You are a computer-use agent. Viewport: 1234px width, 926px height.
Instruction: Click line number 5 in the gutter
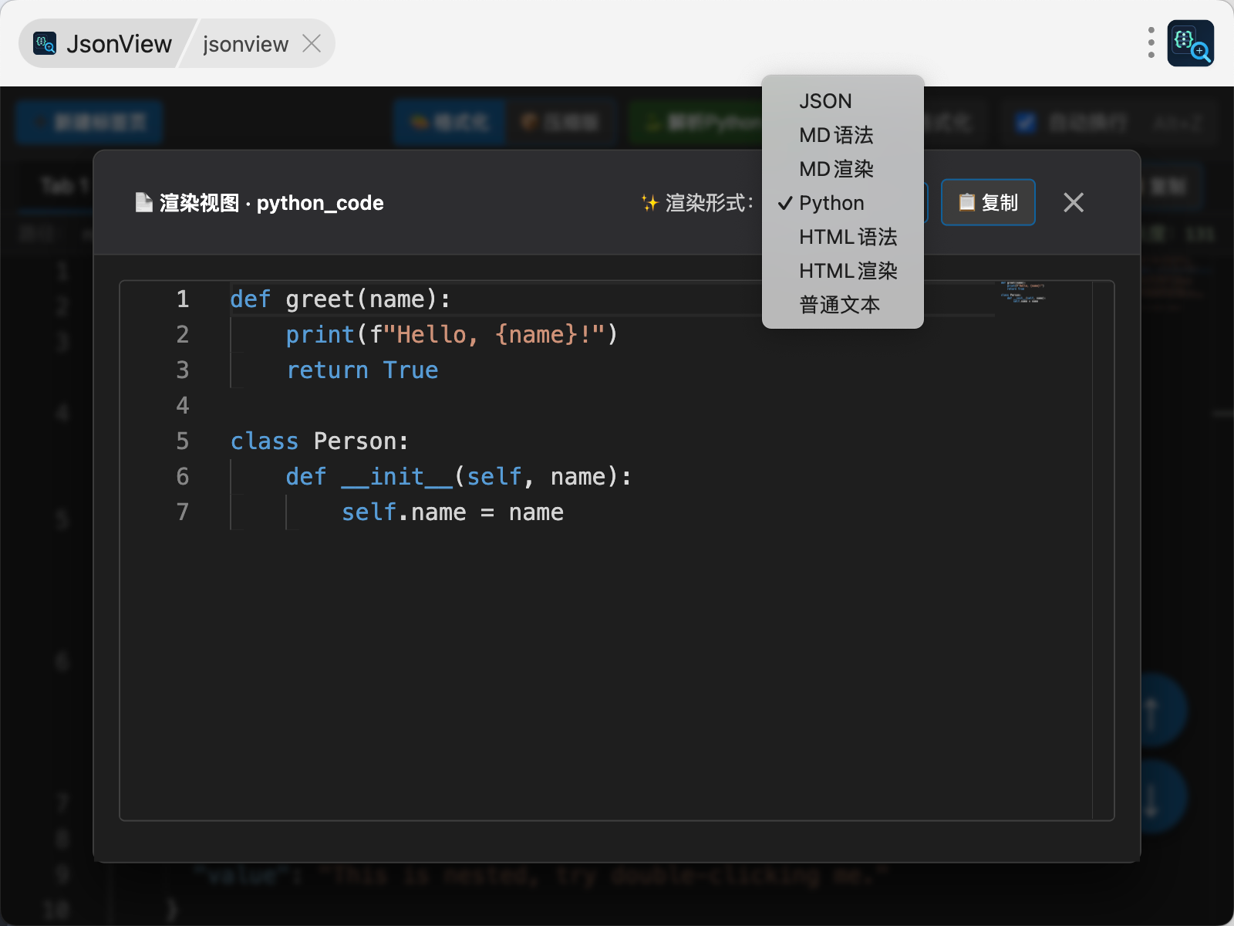click(183, 441)
